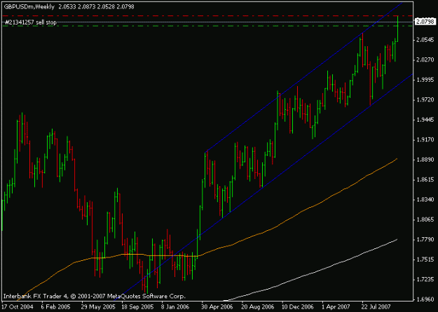438x312 pixels.
Task: Click the price scale value 1.9170
Action: [x=425, y=139]
